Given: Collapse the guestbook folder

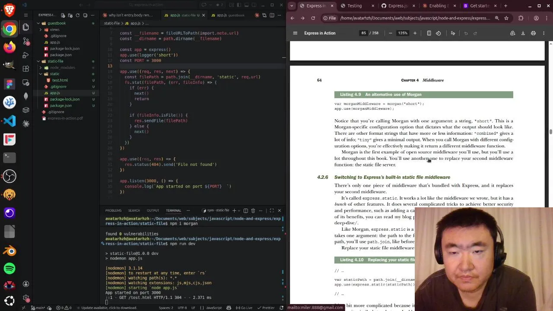Looking at the screenshot, I should [x=56, y=23].
